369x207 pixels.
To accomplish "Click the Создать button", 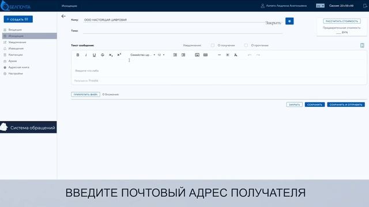I will tap(18, 19).
